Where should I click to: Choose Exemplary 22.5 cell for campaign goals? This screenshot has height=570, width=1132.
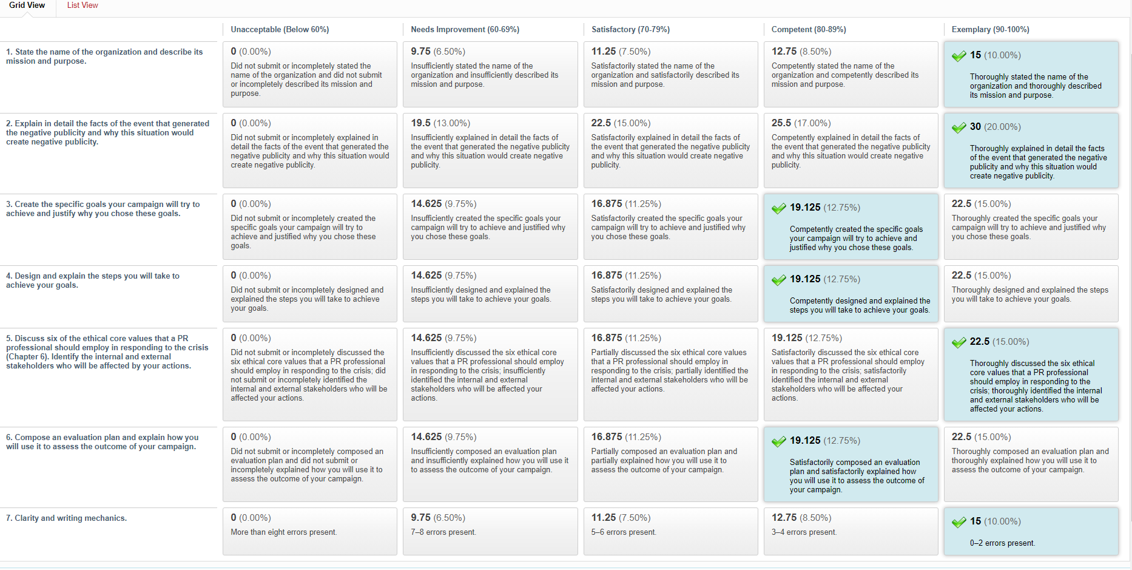[x=1031, y=226]
